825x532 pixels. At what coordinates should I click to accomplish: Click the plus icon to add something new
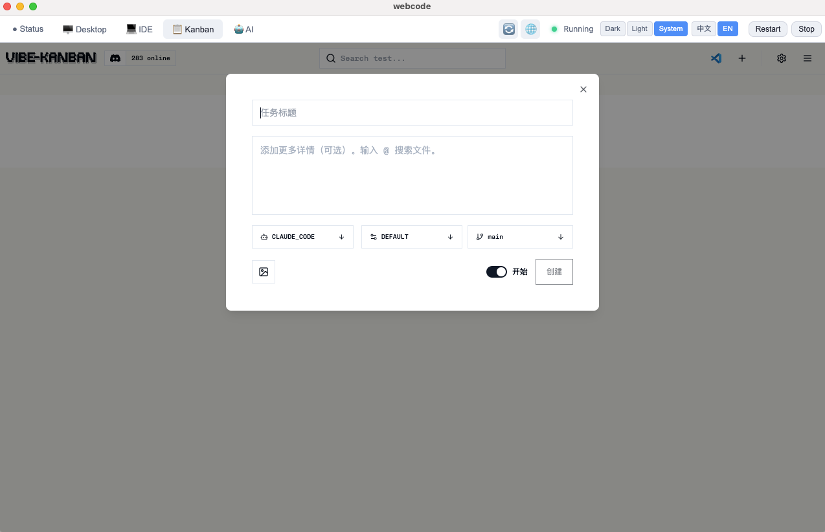coord(742,58)
